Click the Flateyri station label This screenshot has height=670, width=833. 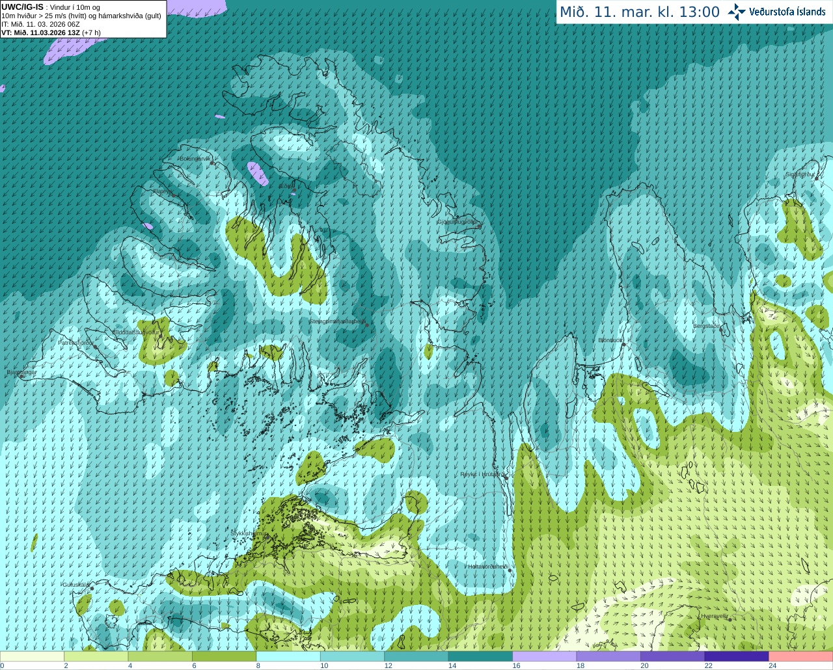pyautogui.click(x=162, y=191)
